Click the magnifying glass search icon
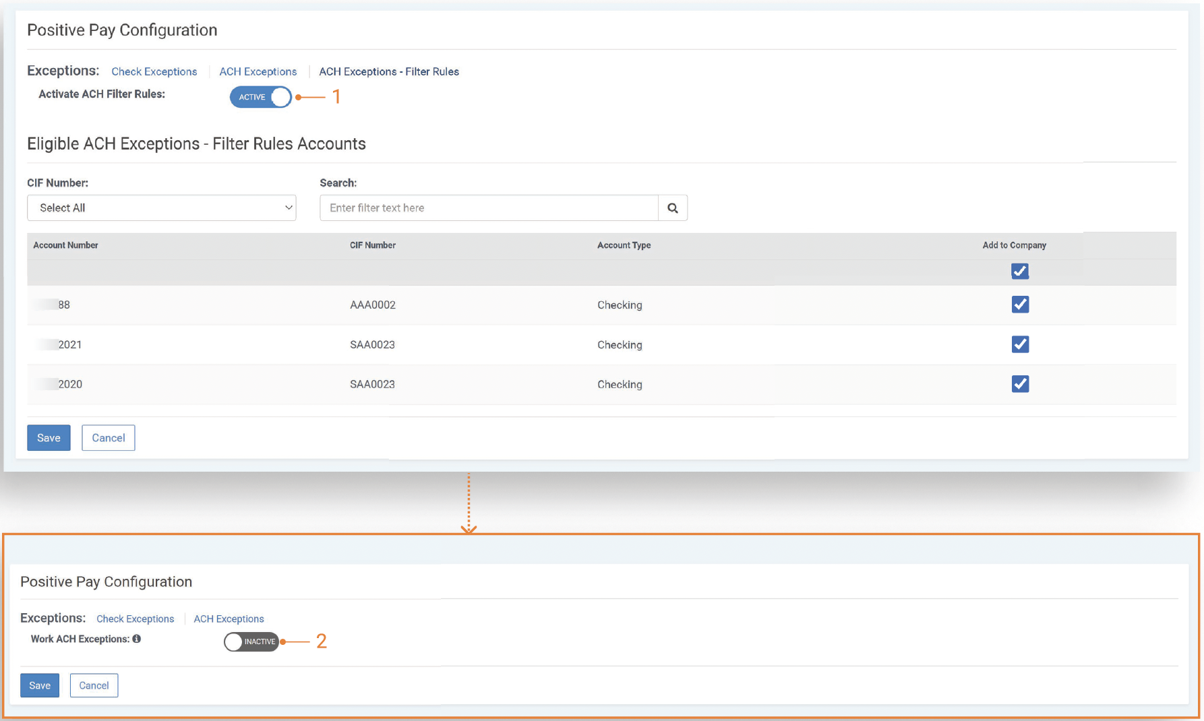The height and width of the screenshot is (721, 1204). [672, 208]
